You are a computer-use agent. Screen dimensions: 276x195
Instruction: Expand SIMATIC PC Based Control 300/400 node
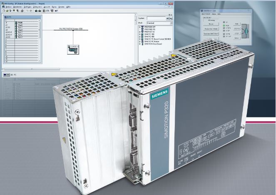[x=140, y=39]
